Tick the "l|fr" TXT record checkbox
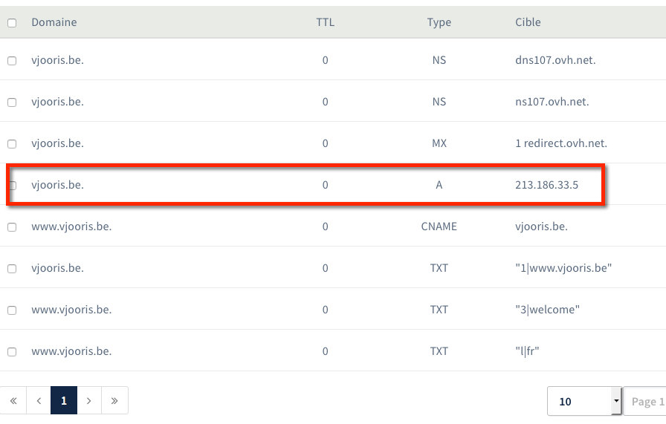Image resolution: width=666 pixels, height=424 pixels. pos(12,352)
